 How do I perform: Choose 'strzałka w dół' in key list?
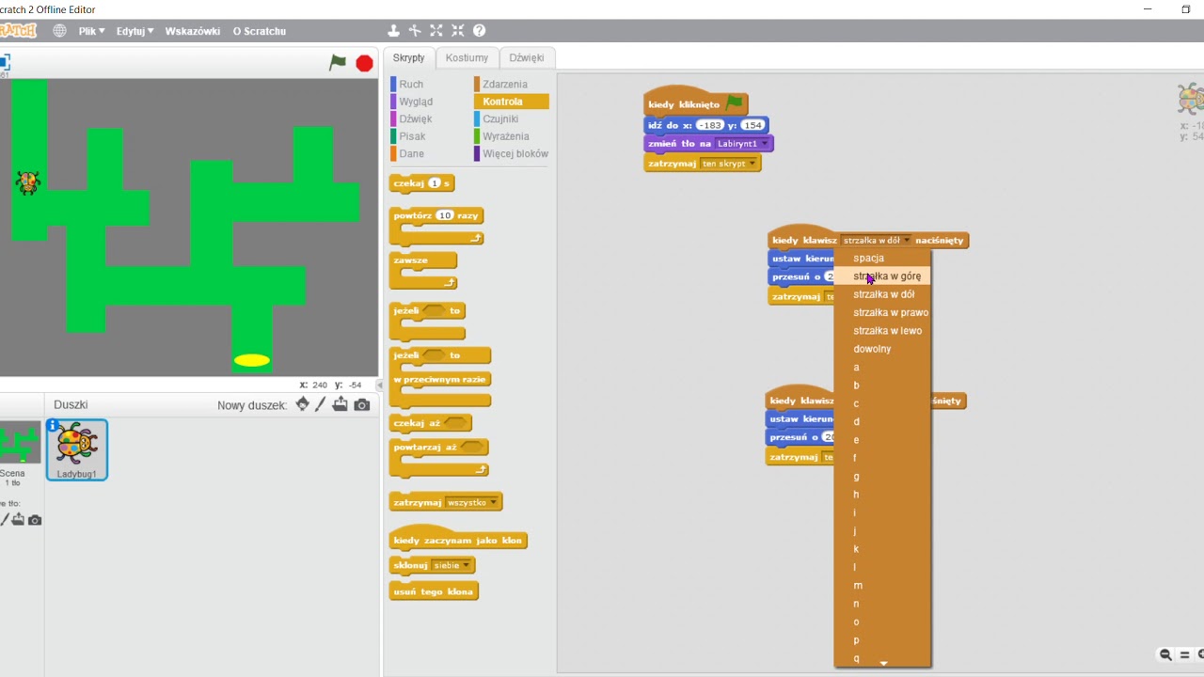point(882,294)
